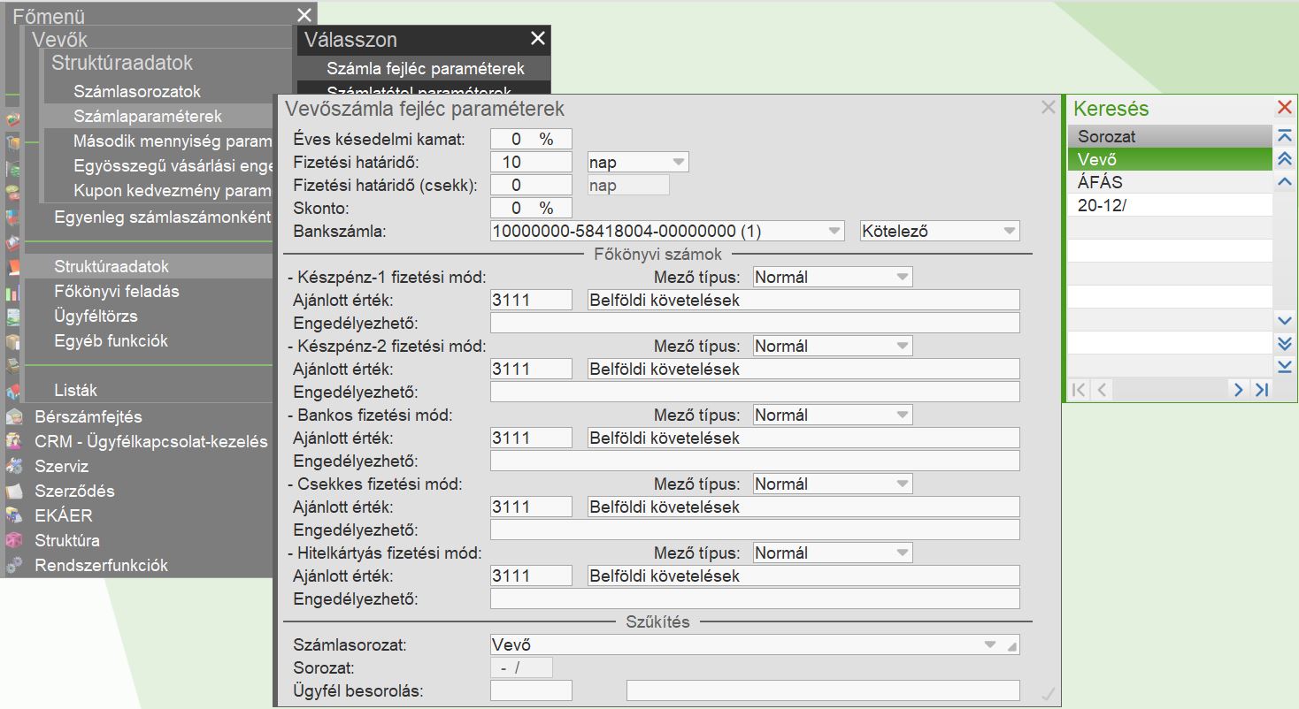This screenshot has width=1299, height=709.
Task: Click the Szerződés document icon
Action: 14,492
